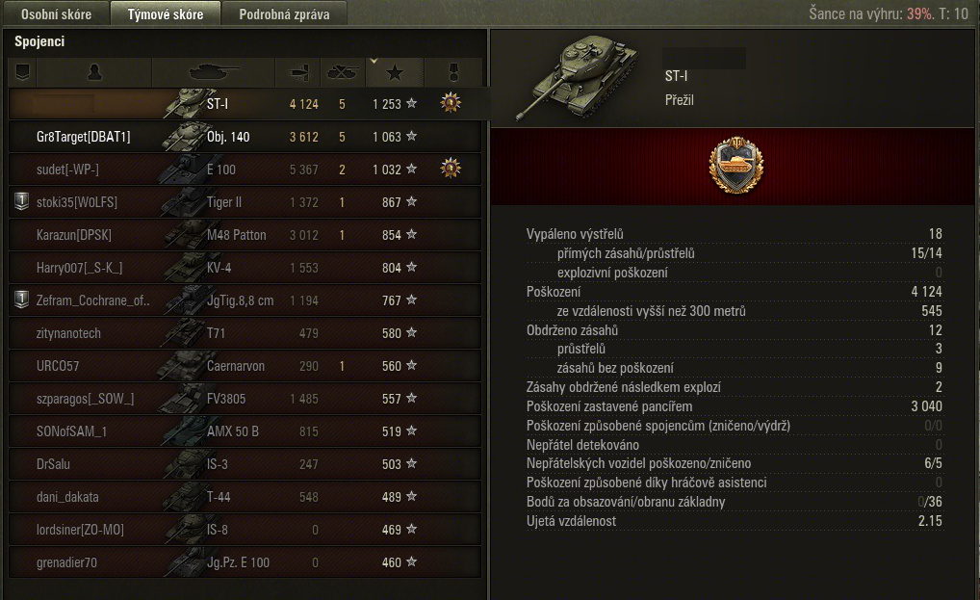Sort by platoon shield column icon
The height and width of the screenshot is (600, 980).
click(22, 72)
